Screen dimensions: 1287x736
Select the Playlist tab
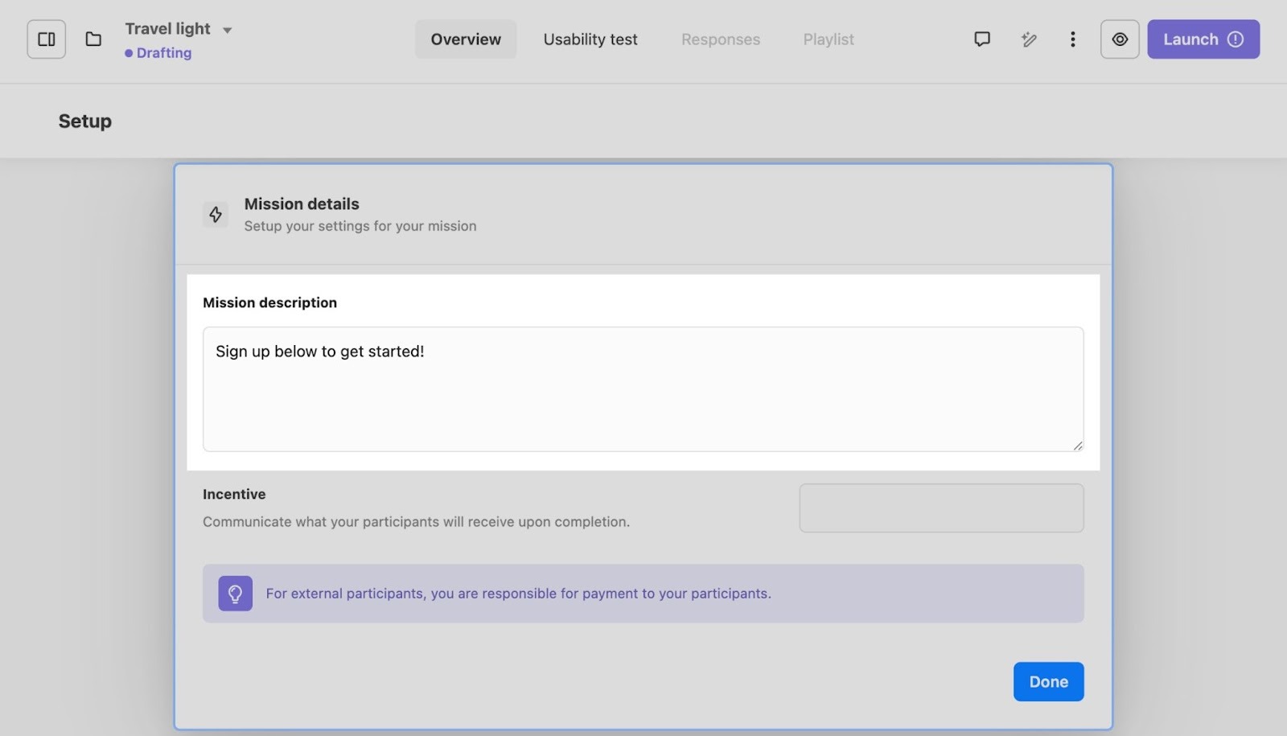point(829,39)
